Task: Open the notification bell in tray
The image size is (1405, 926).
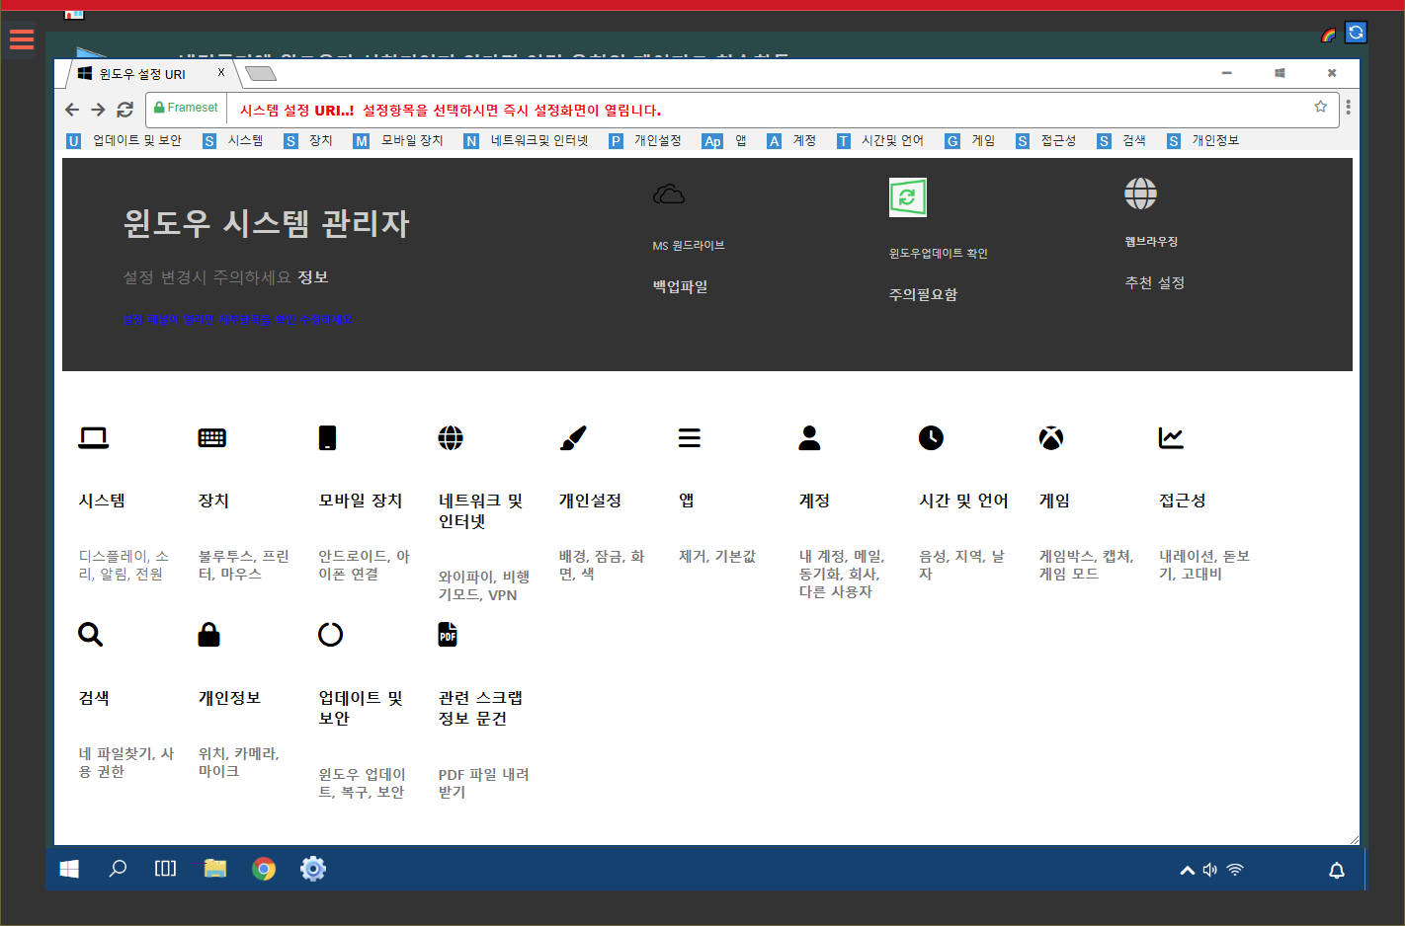Action: (1337, 870)
